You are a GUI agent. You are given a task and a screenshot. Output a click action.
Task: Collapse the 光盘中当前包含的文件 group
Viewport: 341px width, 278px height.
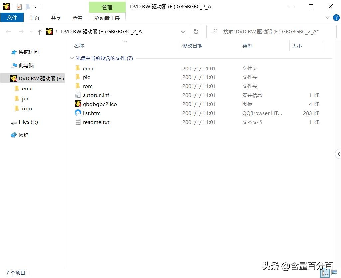pos(71,58)
